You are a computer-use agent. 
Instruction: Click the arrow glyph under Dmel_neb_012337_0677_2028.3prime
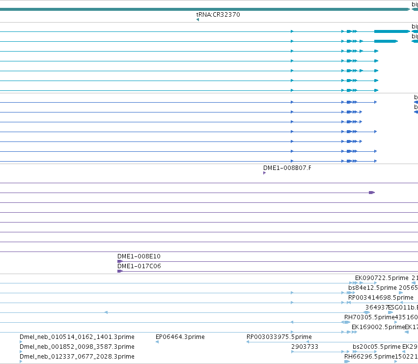21,362
